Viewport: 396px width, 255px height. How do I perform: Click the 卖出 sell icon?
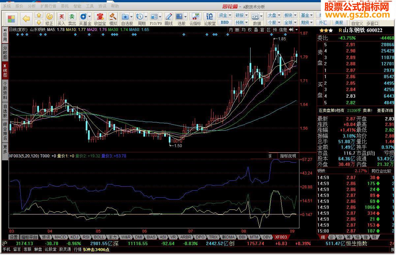(x=72, y=18)
